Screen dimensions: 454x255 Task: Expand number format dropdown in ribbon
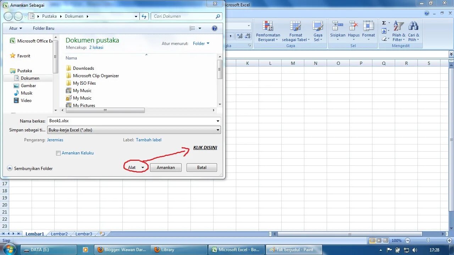point(249,26)
